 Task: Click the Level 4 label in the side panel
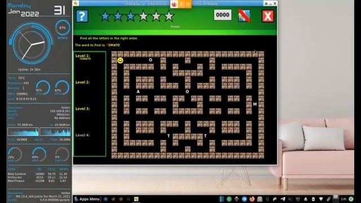pyautogui.click(x=83, y=135)
